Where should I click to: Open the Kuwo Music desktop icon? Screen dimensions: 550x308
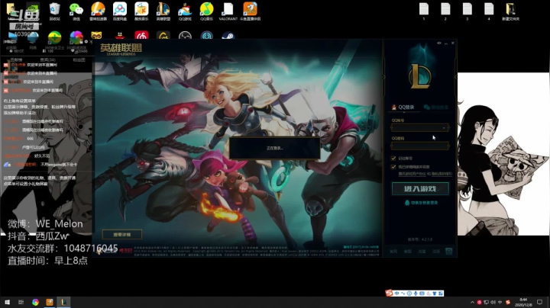point(141,11)
